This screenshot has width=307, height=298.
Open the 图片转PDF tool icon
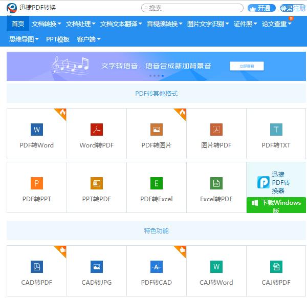(x=216, y=130)
